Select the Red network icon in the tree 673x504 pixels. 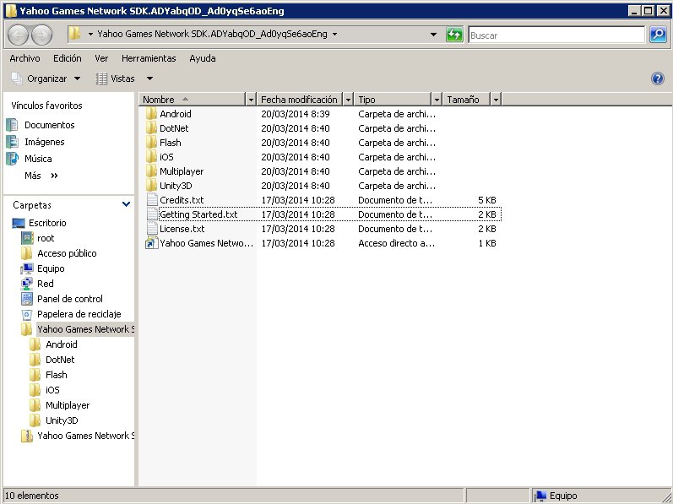(27, 284)
